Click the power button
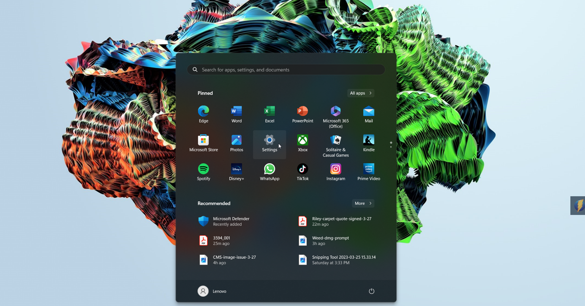The width and height of the screenshot is (585, 306). click(371, 290)
